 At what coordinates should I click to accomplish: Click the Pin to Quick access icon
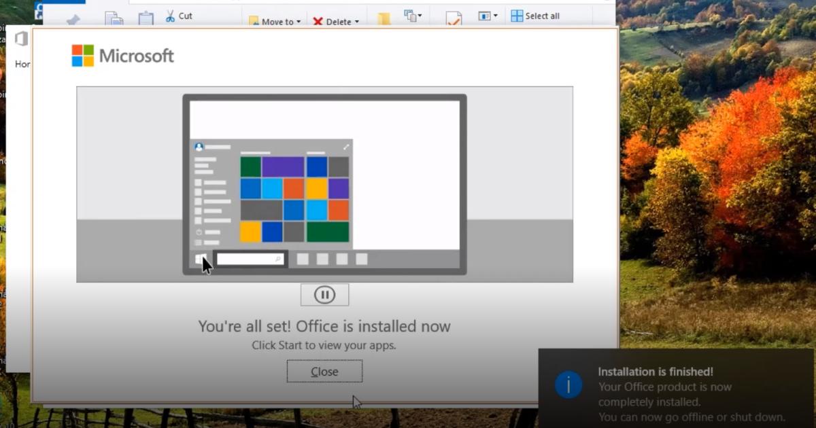click(73, 20)
